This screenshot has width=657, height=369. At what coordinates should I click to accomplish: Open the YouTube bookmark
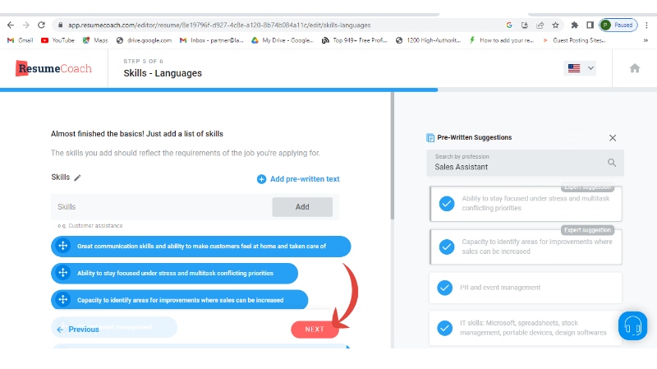[57, 40]
